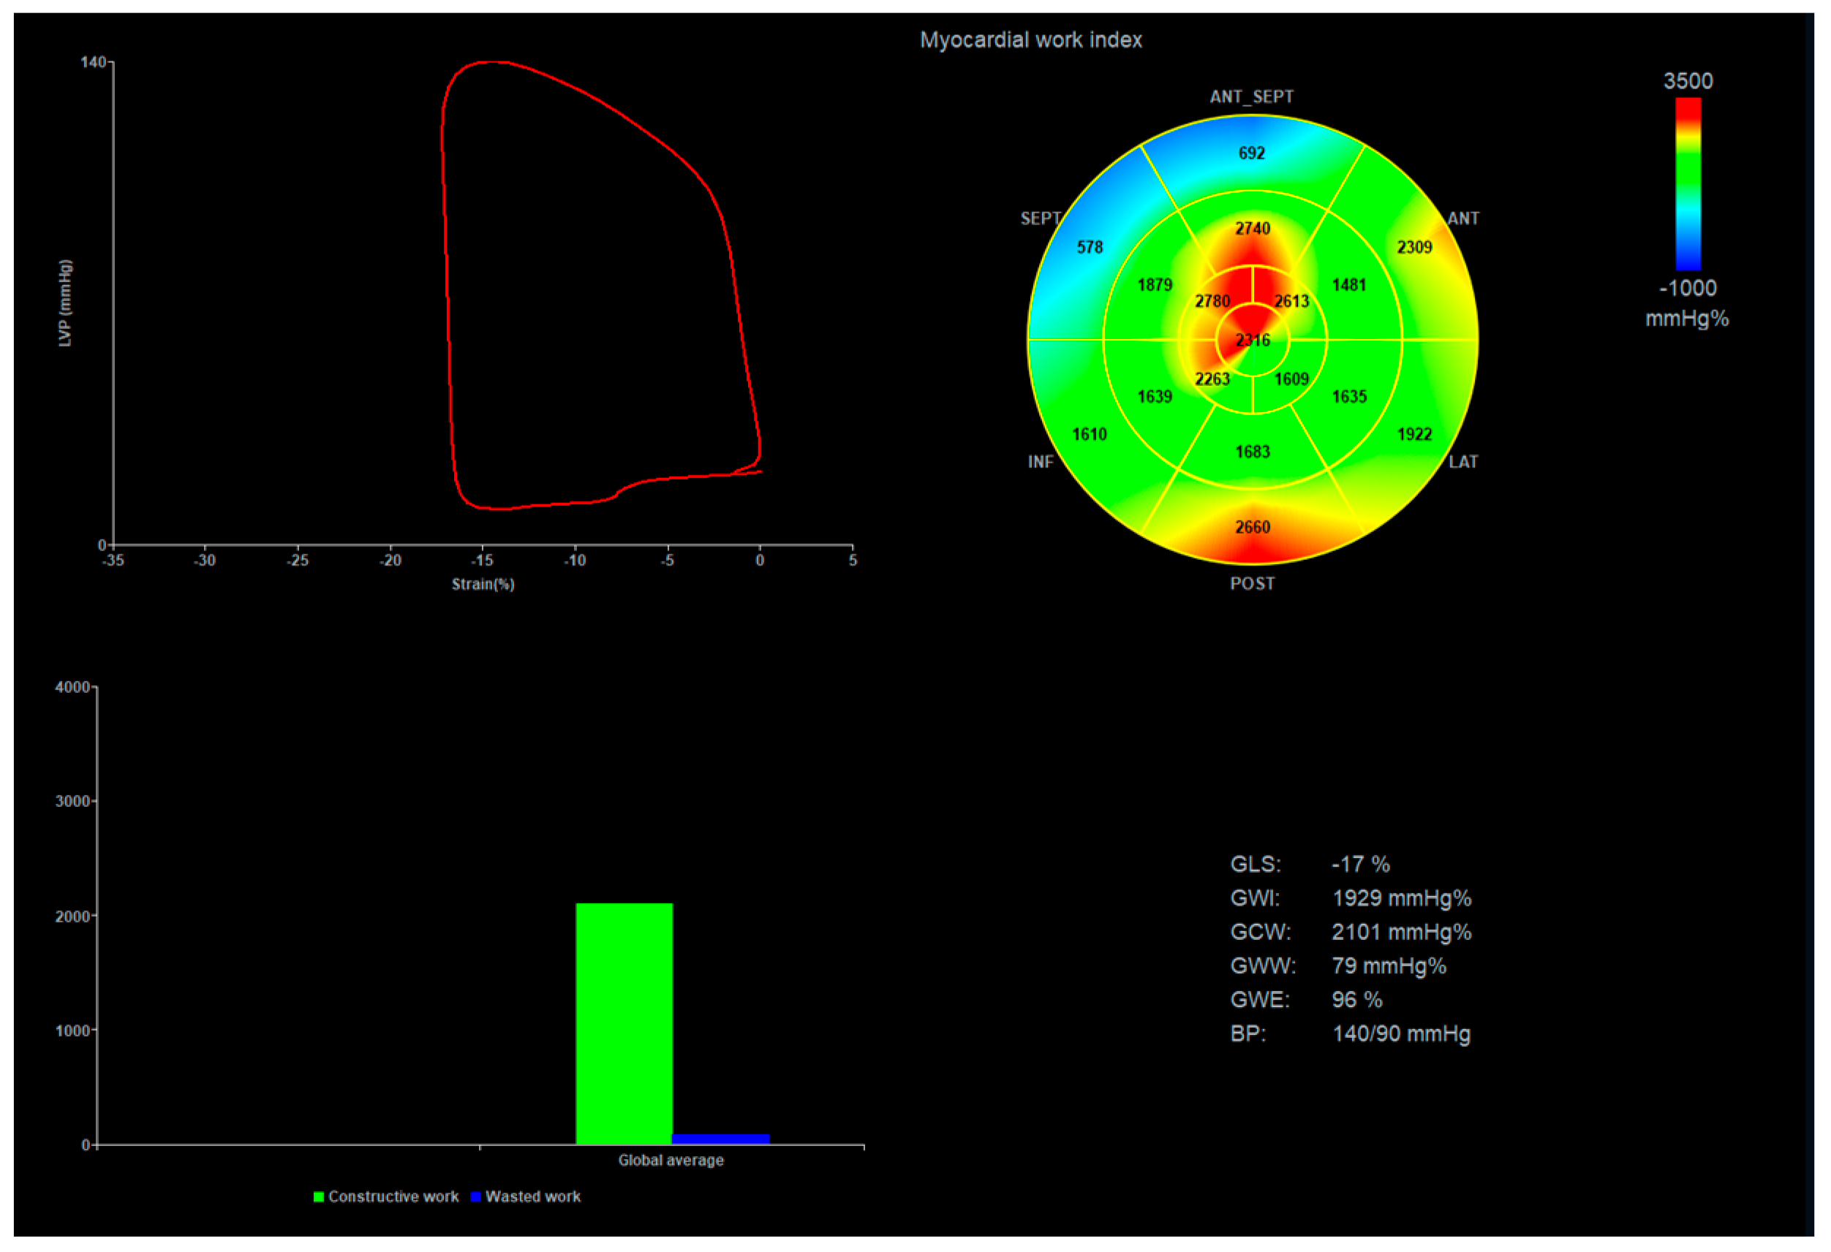This screenshot has width=1831, height=1252.
Task: Click the inferior basal segment 1610
Action: [1090, 434]
